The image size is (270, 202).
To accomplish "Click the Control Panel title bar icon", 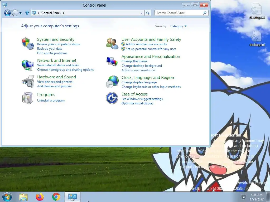I will (x=5, y=5).
